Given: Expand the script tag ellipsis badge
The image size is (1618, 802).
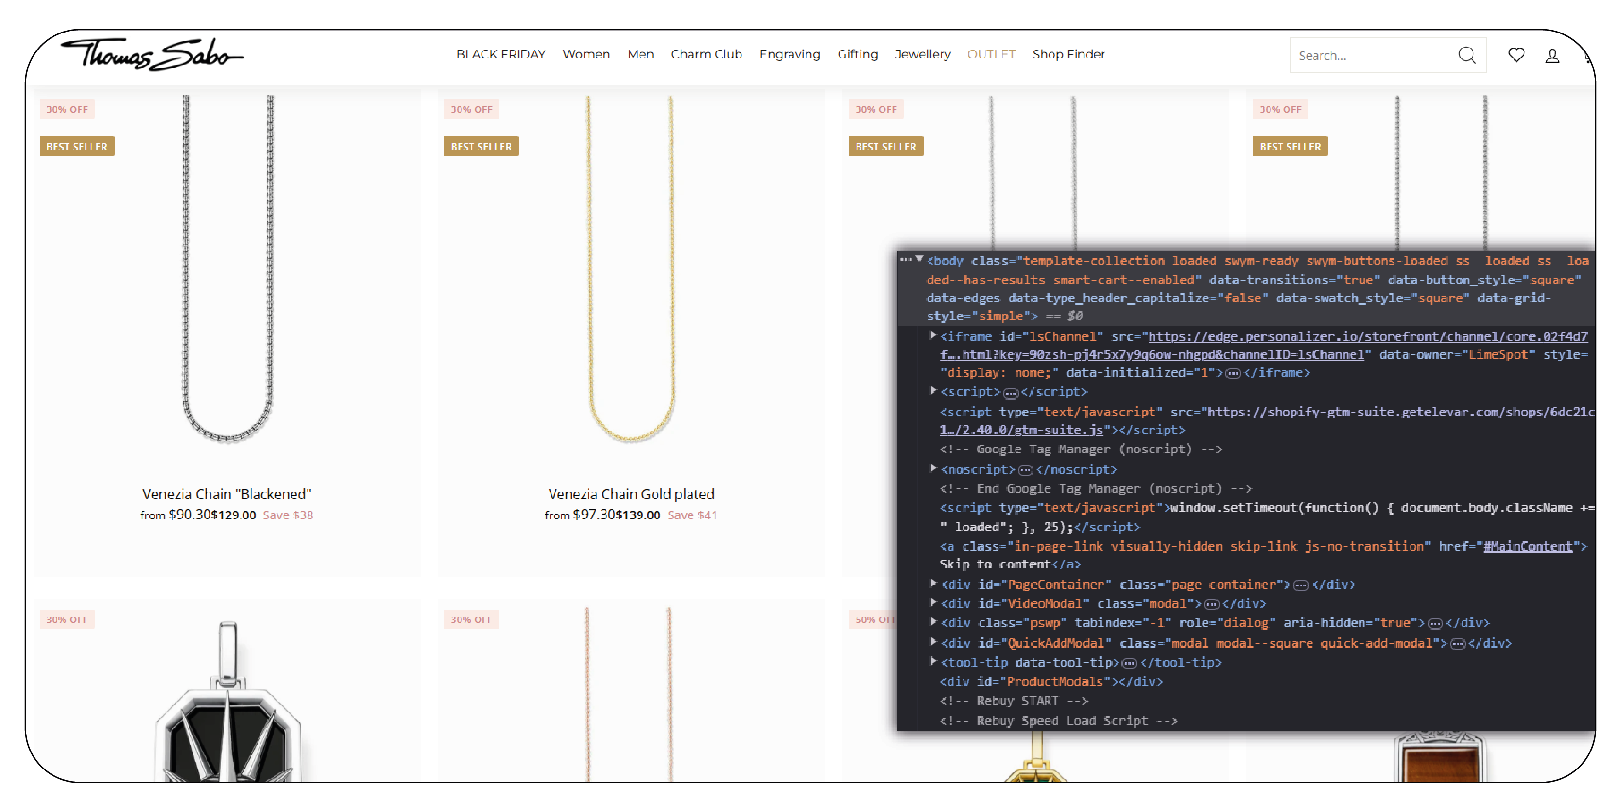Looking at the screenshot, I should (x=1011, y=393).
